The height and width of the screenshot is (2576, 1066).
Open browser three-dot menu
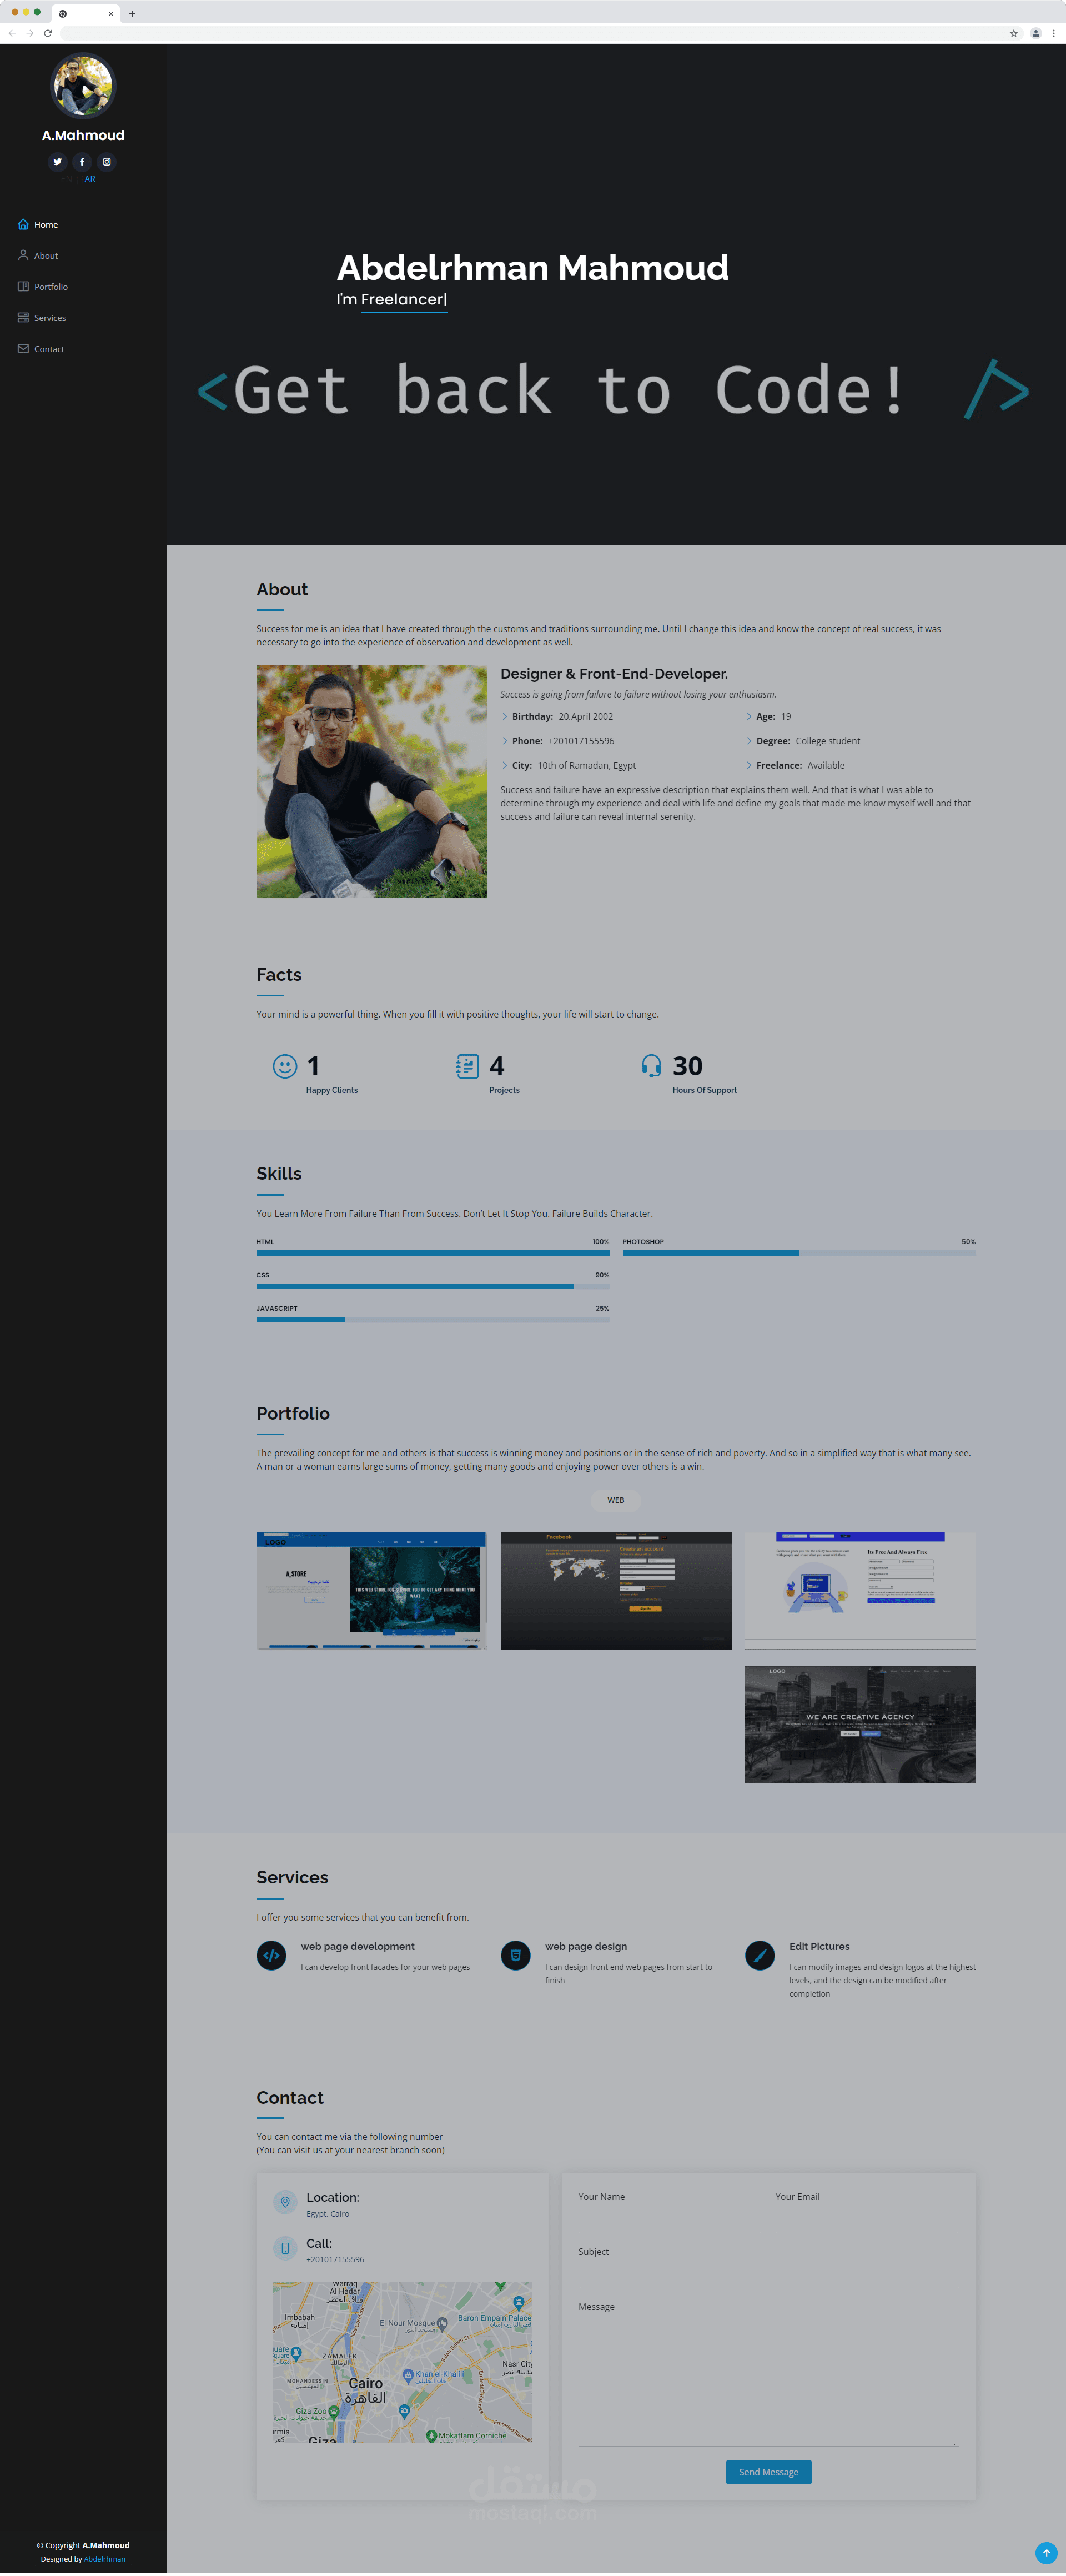pyautogui.click(x=1054, y=33)
